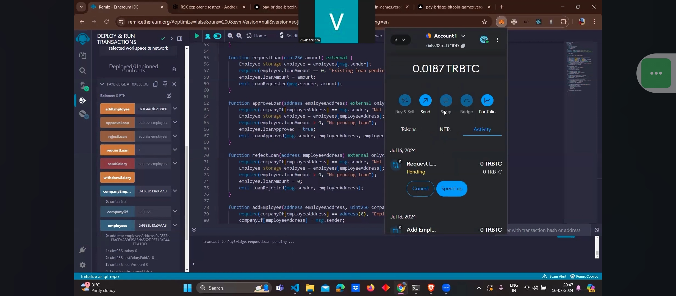The width and height of the screenshot is (676, 296).
Task: Clear deployed contracts with the trash icon
Action: click(x=174, y=69)
